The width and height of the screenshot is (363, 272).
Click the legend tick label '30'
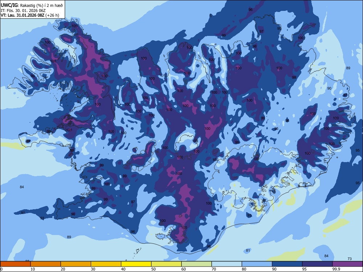pyautogui.click(x=93, y=269)
